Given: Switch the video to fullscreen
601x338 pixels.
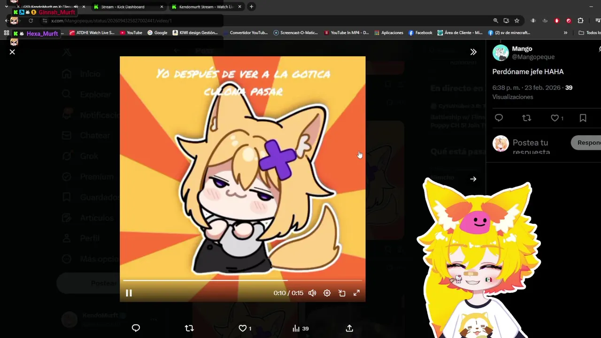Looking at the screenshot, I should click(356, 293).
